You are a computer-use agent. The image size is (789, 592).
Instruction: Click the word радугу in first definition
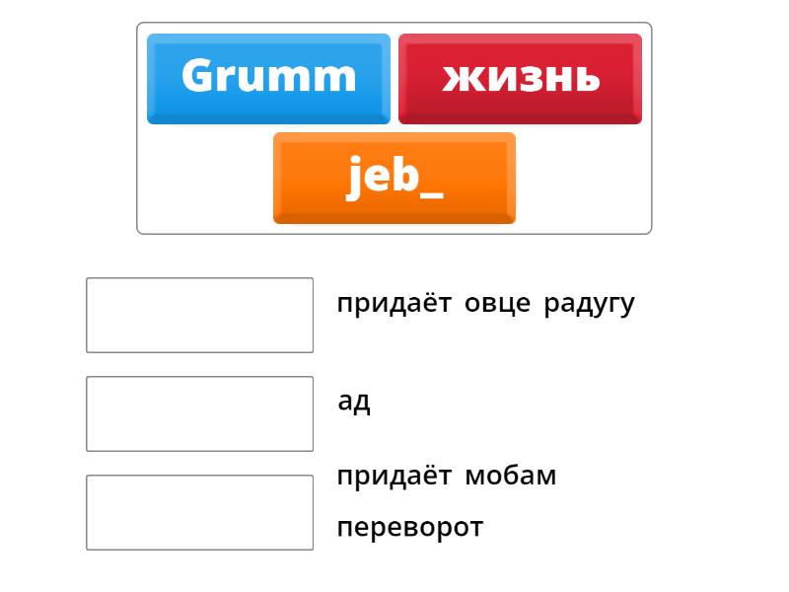pos(589,304)
